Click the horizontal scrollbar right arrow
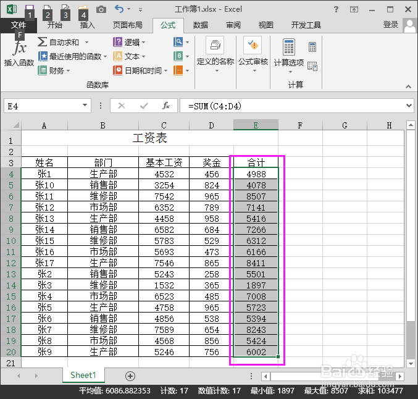The width and height of the screenshot is (418, 399). (399, 376)
